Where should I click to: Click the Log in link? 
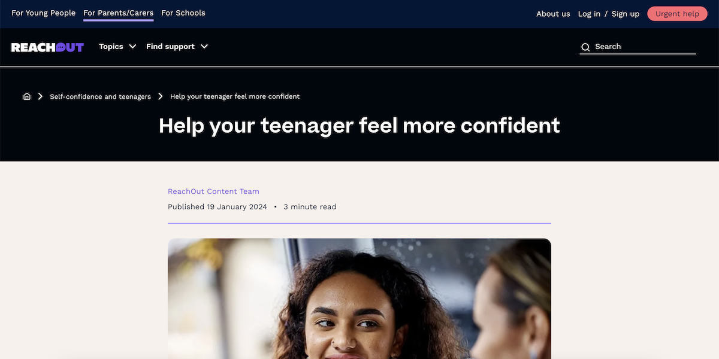pos(589,14)
